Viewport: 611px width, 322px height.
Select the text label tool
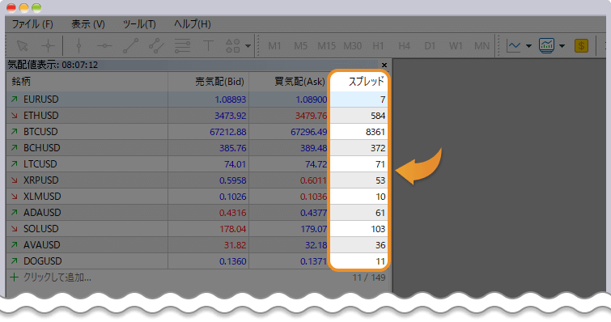coord(208,46)
